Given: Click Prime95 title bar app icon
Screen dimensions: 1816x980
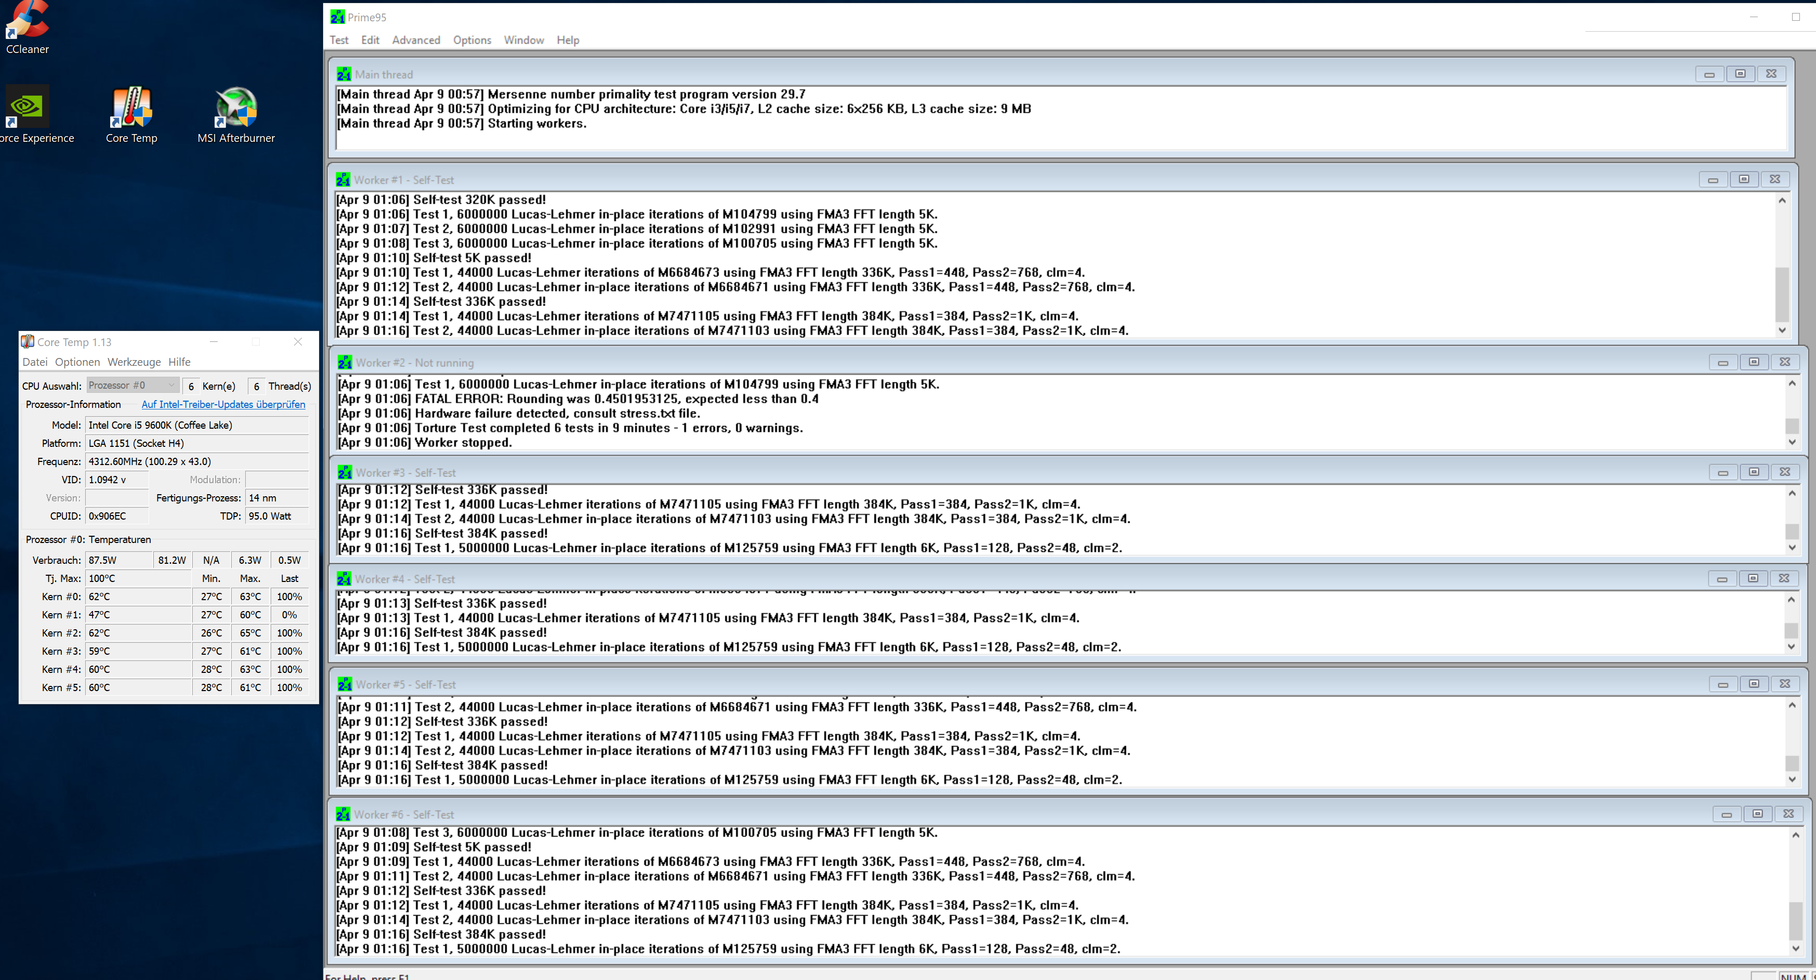Looking at the screenshot, I should [x=338, y=17].
